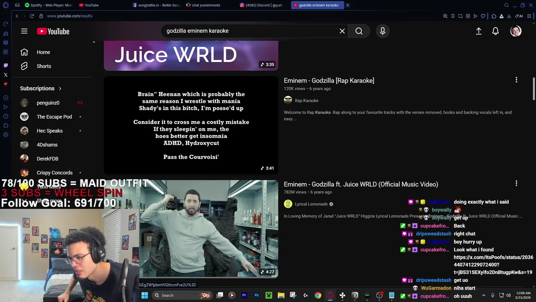The image size is (536, 302).
Task: Open Hec Speaks subscription
Action: tap(49, 130)
